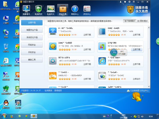Select the 手机安全 category
The image size is (159, 119).
[32, 52]
